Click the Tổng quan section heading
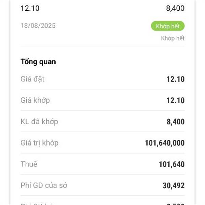Image resolution: width=205 pixels, height=205 pixels. pyautogui.click(x=38, y=61)
